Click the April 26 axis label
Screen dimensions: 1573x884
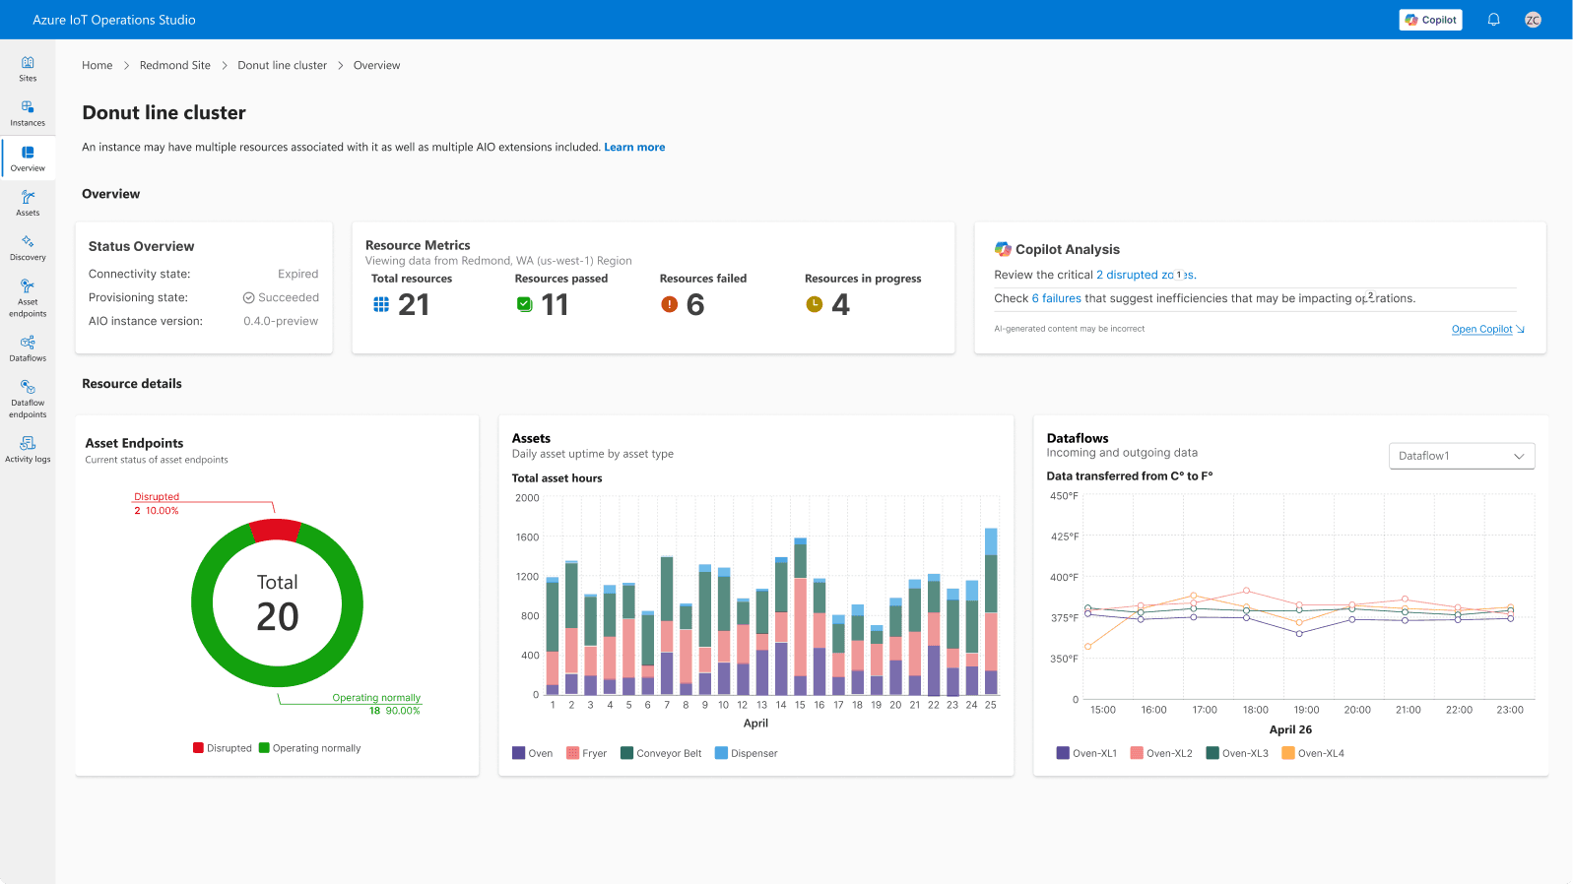(x=1290, y=729)
